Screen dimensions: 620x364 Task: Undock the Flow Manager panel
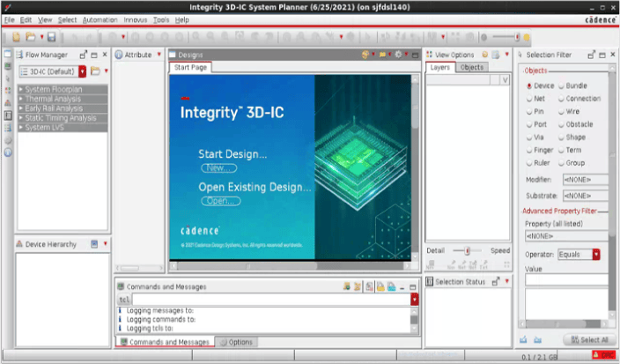[x=85, y=55]
